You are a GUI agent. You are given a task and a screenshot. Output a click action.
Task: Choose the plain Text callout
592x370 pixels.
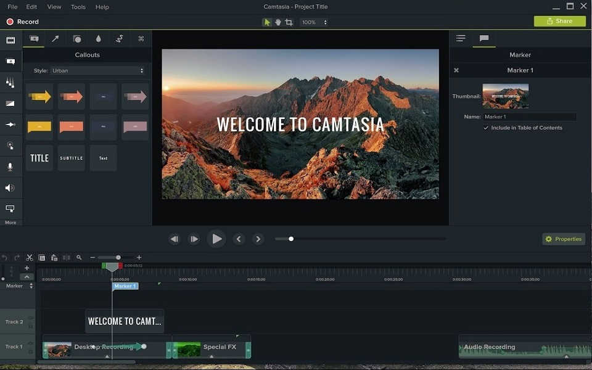104,158
